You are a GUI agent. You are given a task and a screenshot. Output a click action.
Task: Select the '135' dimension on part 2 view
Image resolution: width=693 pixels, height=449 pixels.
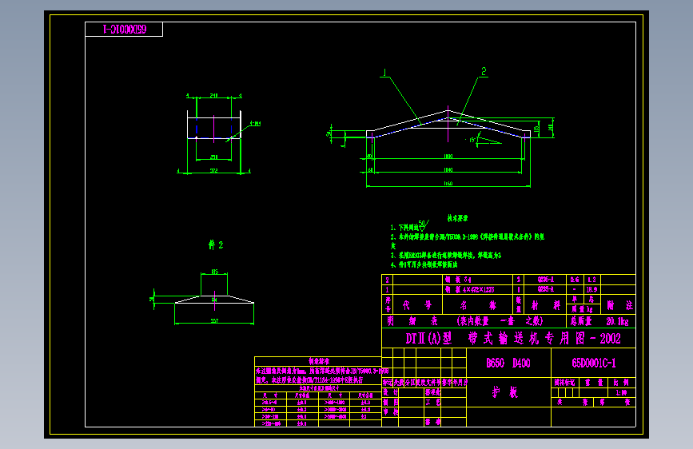pyautogui.click(x=214, y=272)
